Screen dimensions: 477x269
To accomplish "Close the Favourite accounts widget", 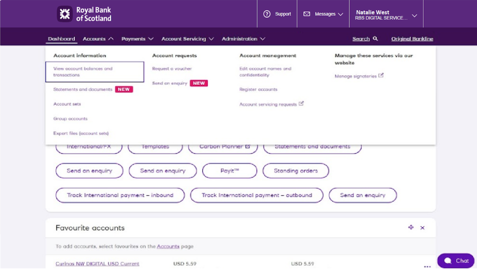I will pyautogui.click(x=422, y=227).
